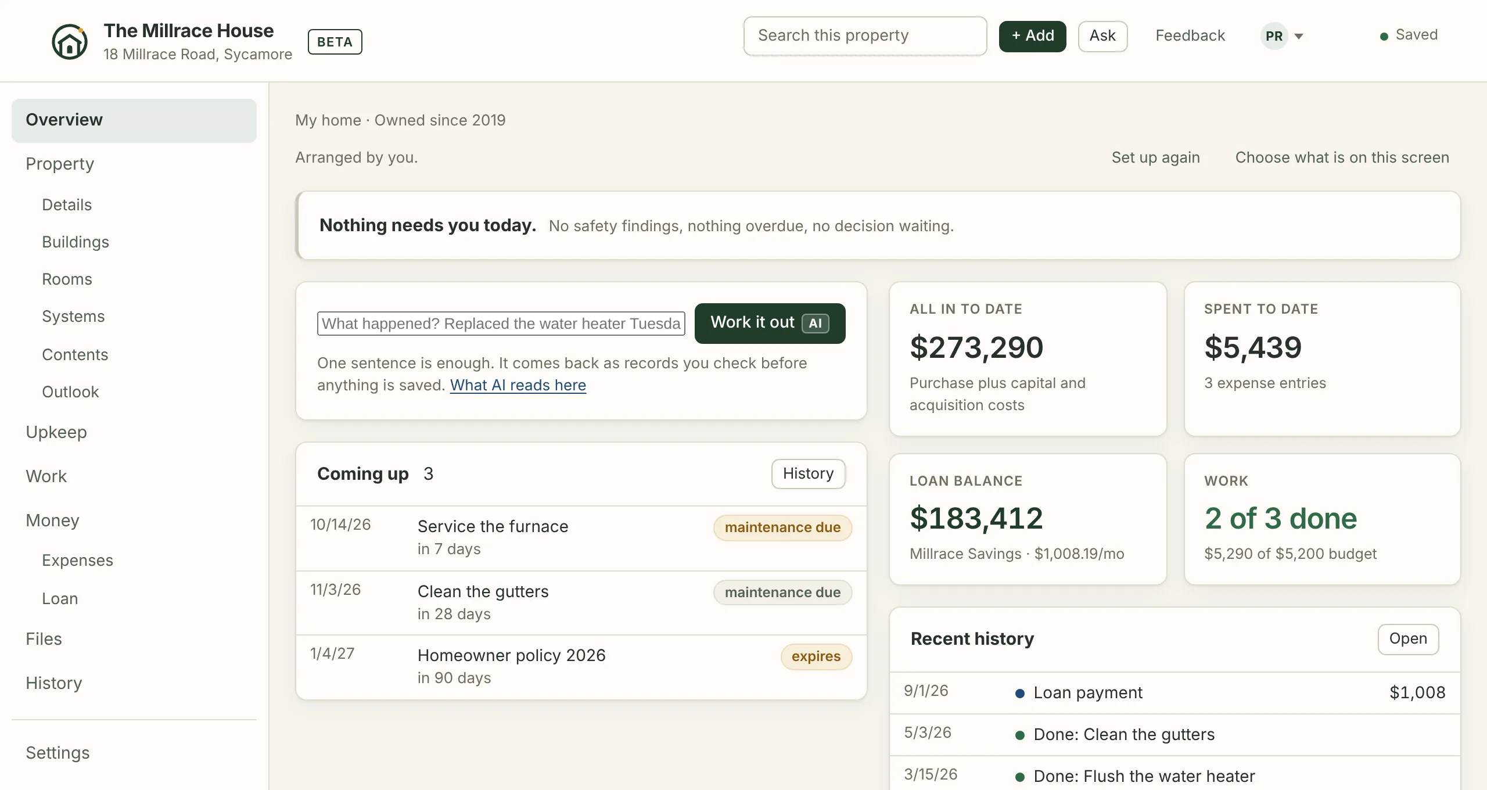
Task: Click the Loan payment blue dot
Action: tap(1019, 693)
